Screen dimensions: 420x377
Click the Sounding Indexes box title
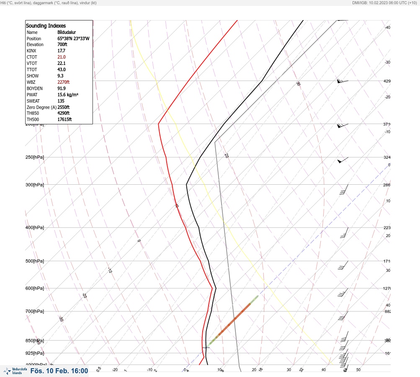click(x=46, y=26)
